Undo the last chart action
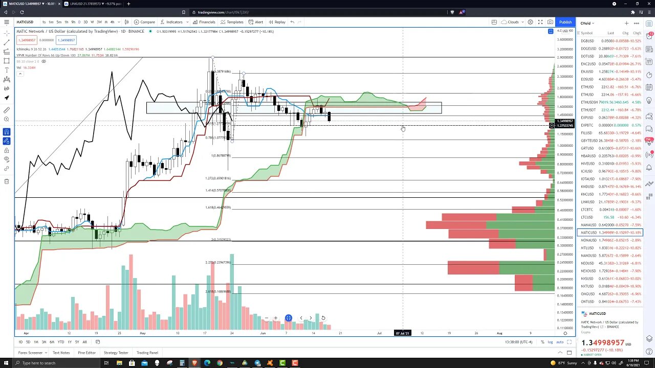Viewport: 655px width, 368px height. tap(292, 22)
